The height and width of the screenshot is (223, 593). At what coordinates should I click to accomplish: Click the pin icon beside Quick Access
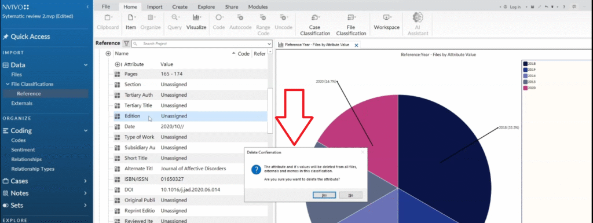pyautogui.click(x=5, y=36)
